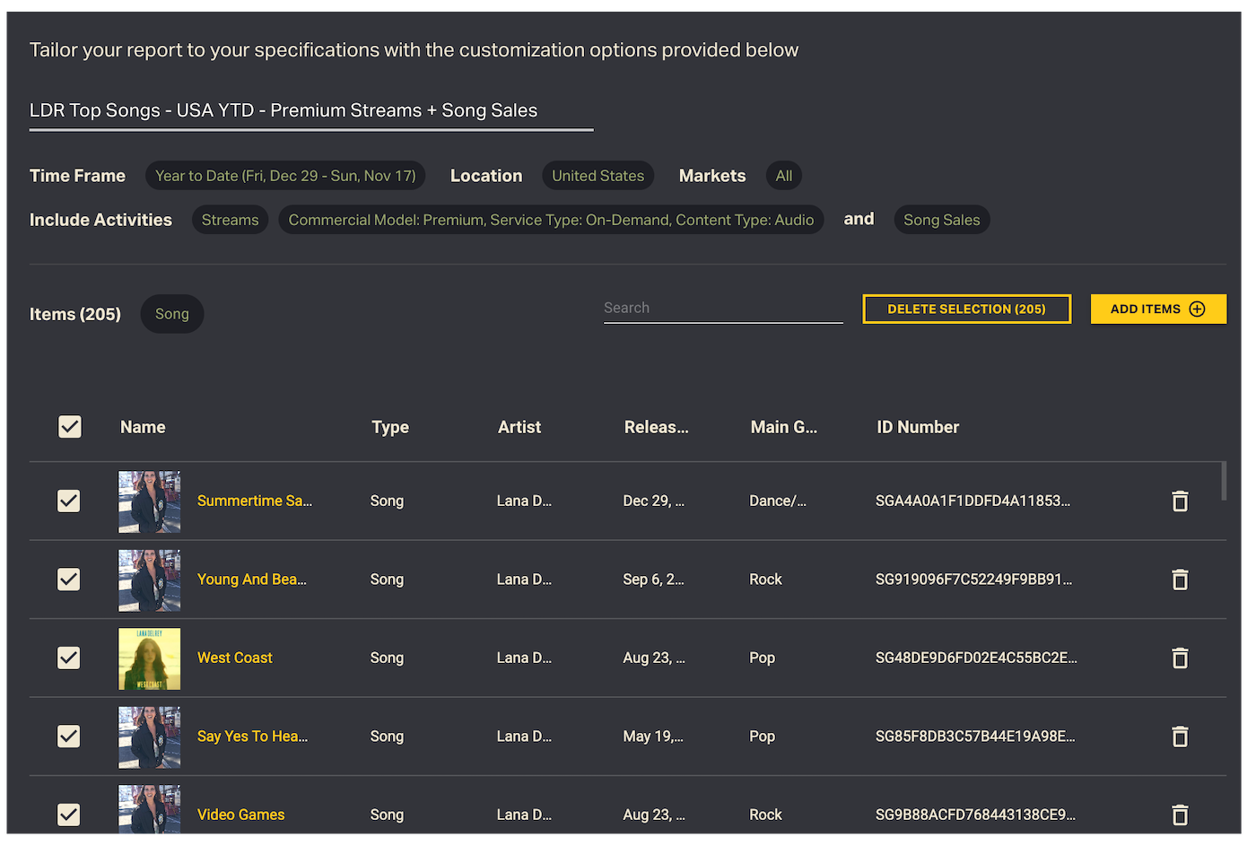Open the United States location selector
The height and width of the screenshot is (854, 1256).
tap(597, 176)
